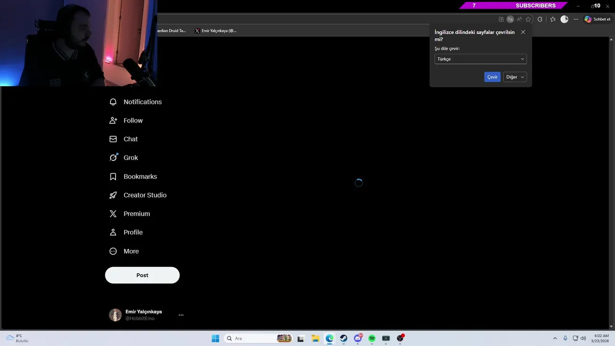Click the Çevir translate button
615x346 pixels.
[x=492, y=77]
